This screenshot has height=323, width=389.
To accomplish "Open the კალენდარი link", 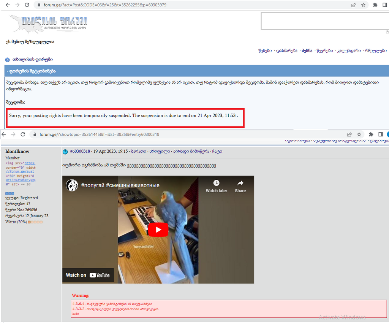I will point(349,51).
